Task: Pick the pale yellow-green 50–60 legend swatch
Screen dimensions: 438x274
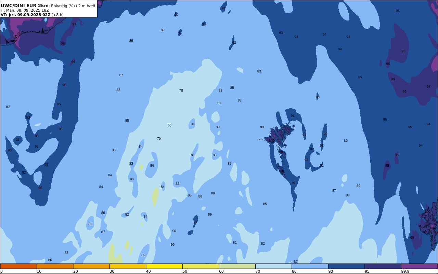Action: click(x=201, y=266)
